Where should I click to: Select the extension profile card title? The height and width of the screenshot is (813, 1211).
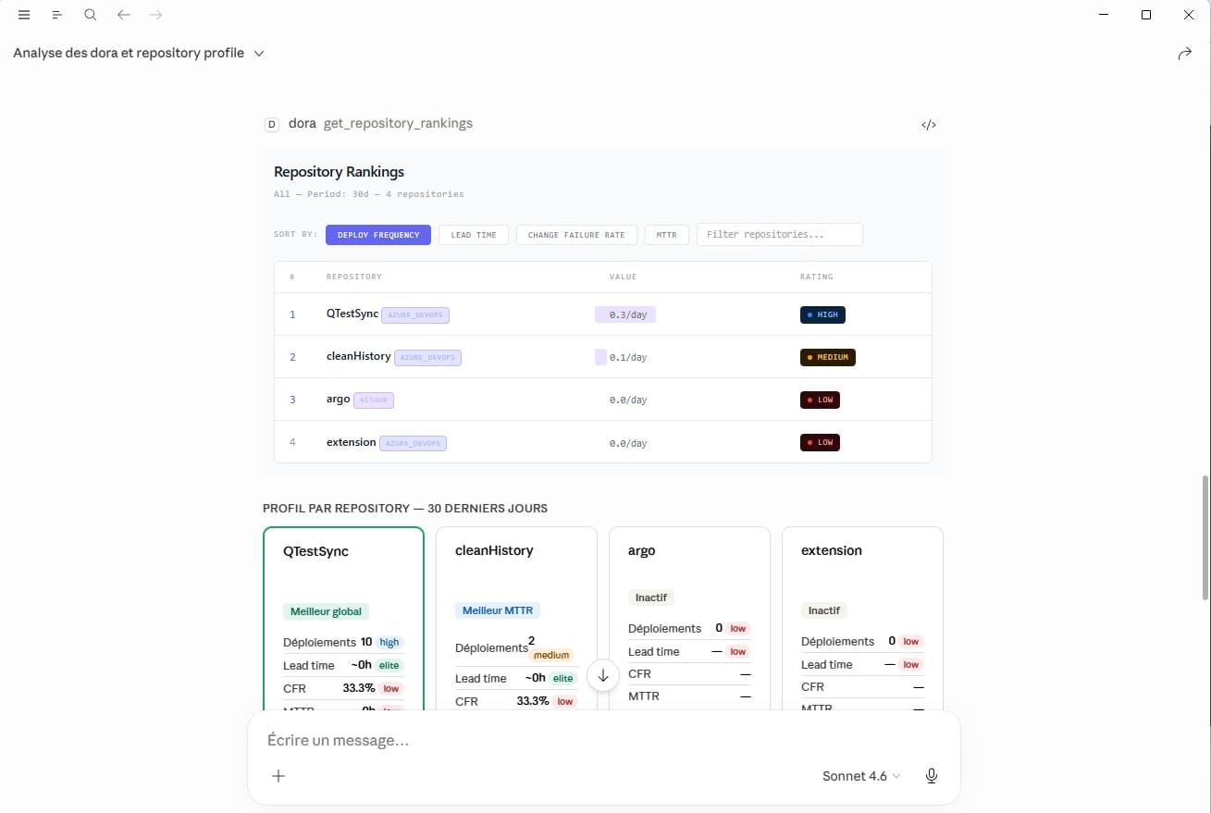pyautogui.click(x=832, y=550)
